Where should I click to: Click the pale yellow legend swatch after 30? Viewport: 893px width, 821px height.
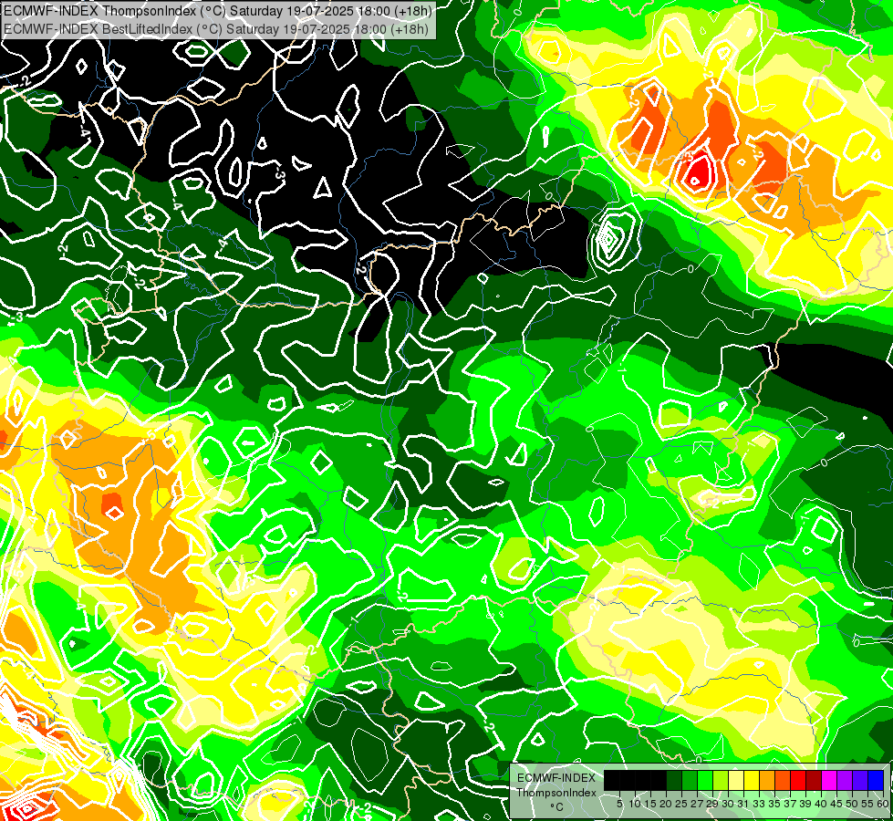[x=736, y=780]
